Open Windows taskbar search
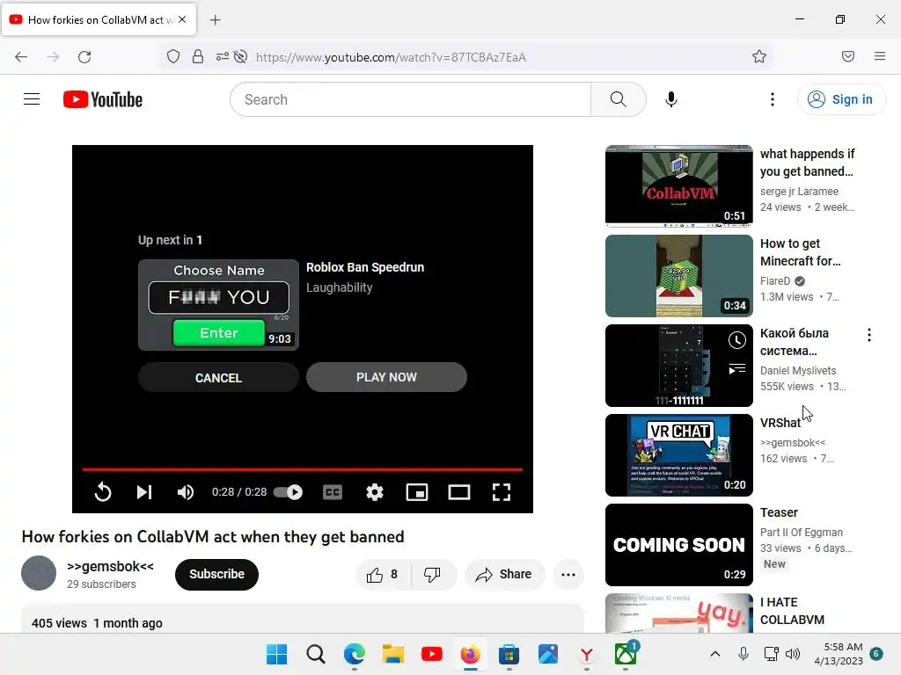The height and width of the screenshot is (675, 901). (316, 654)
